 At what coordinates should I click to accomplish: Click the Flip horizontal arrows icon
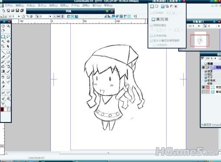(59, 17)
